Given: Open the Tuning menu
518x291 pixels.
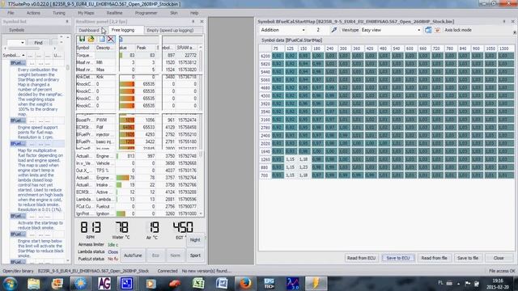Looking at the screenshot, I should tap(59, 13).
